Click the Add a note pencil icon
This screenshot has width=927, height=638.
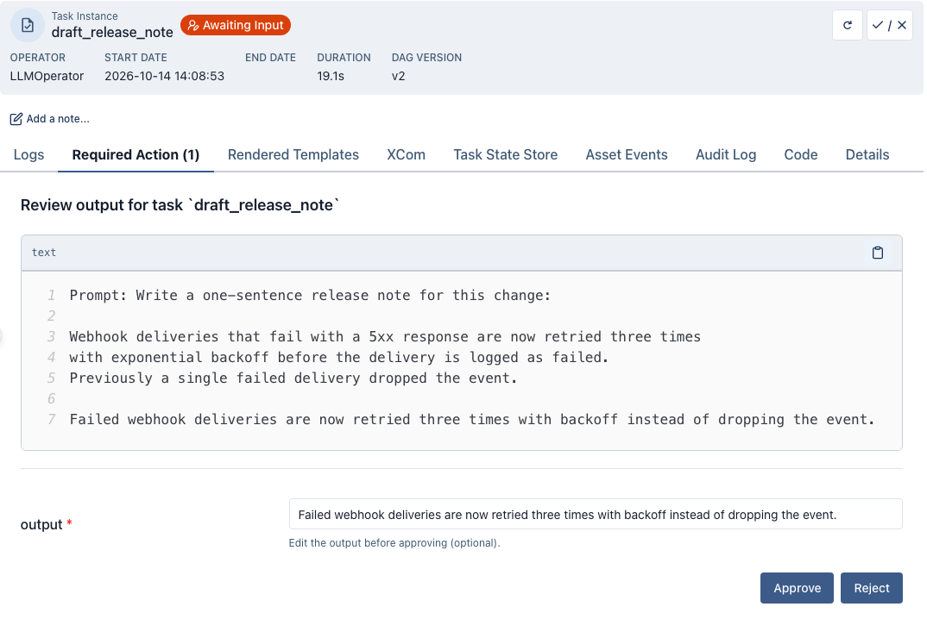[16, 119]
